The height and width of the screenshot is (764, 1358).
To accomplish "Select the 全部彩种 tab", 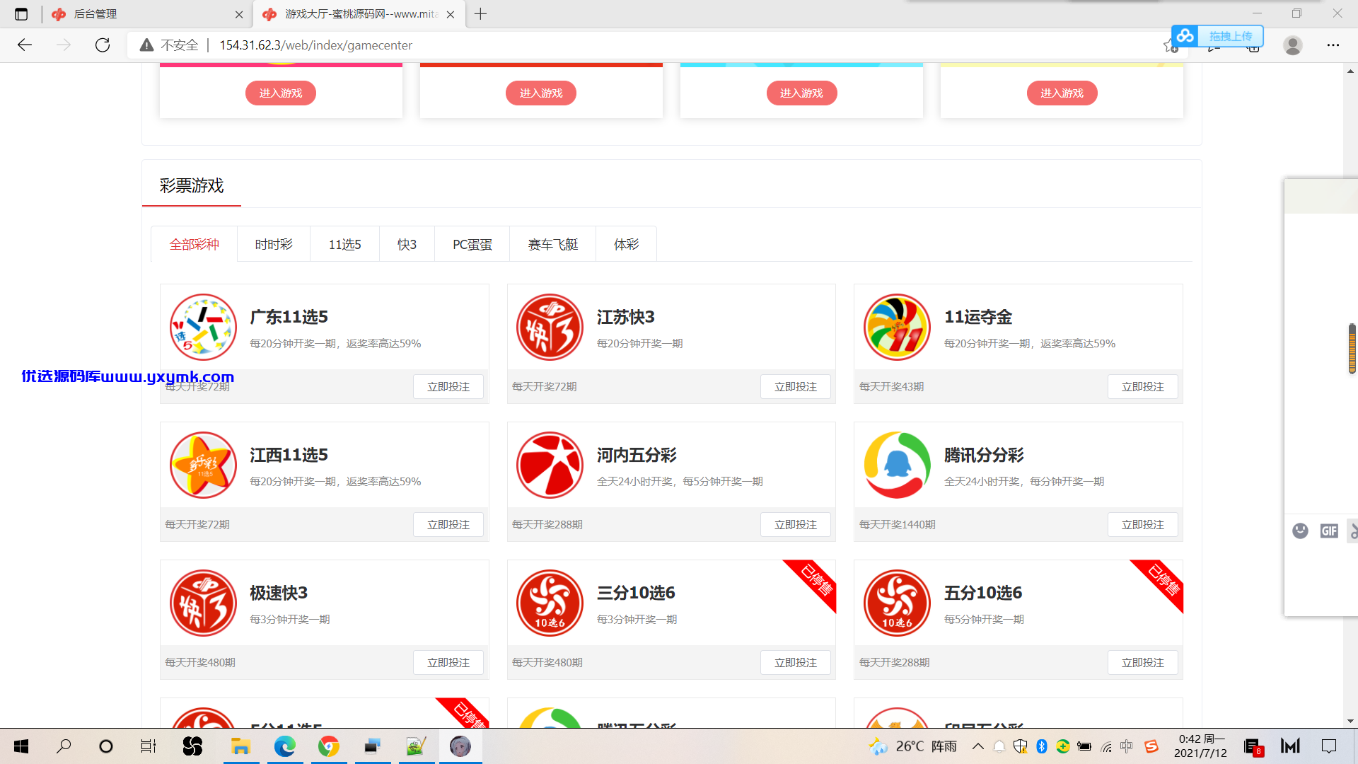I will click(194, 245).
